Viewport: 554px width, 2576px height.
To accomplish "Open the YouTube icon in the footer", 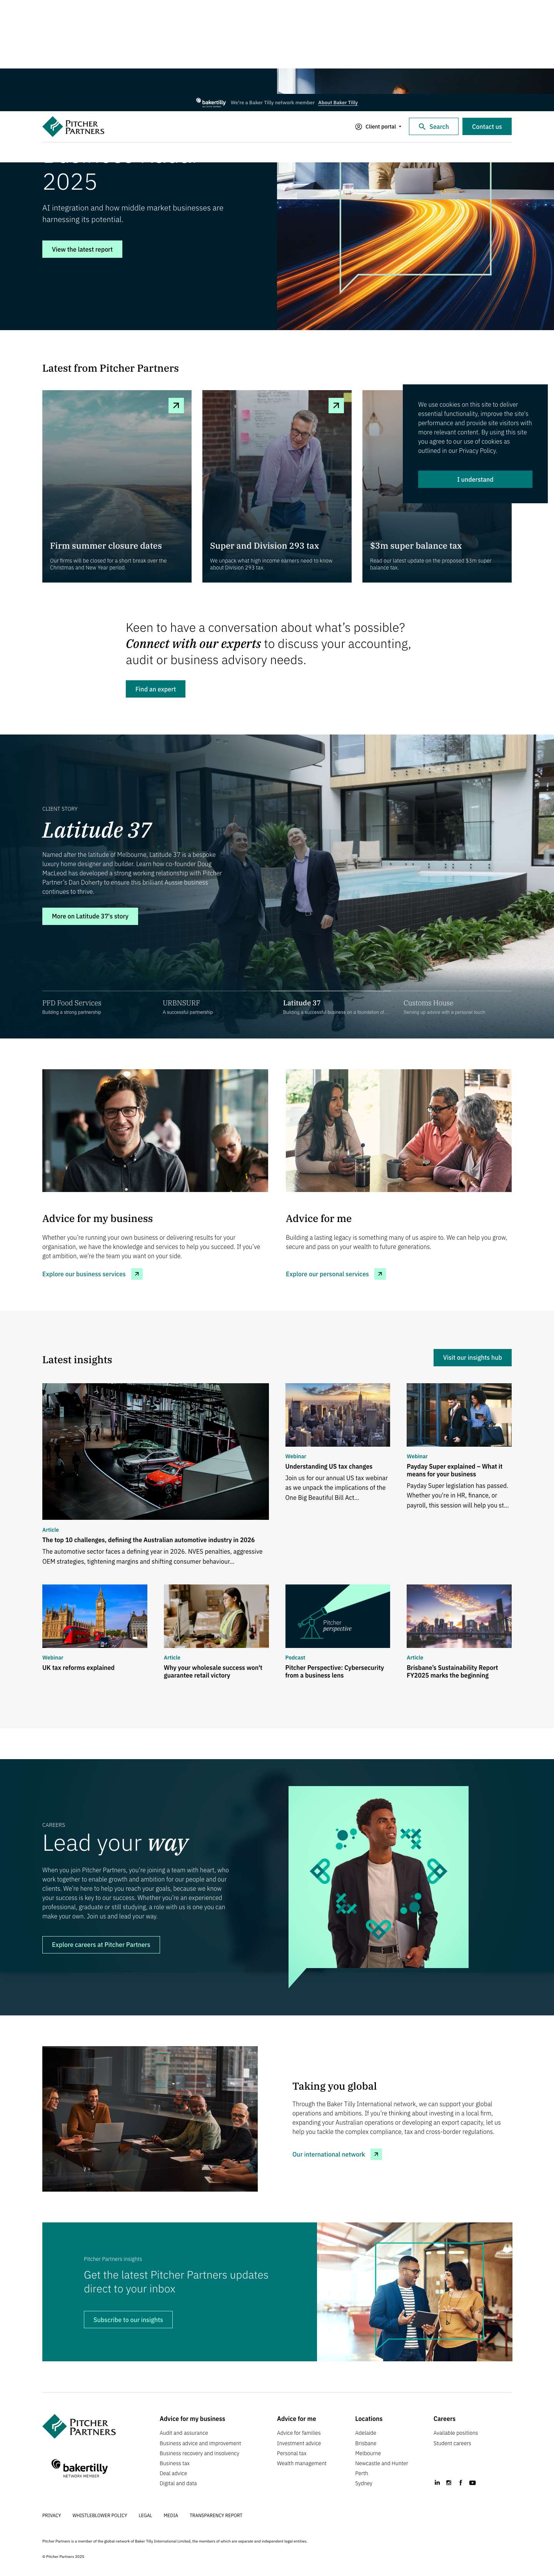I will (472, 2482).
